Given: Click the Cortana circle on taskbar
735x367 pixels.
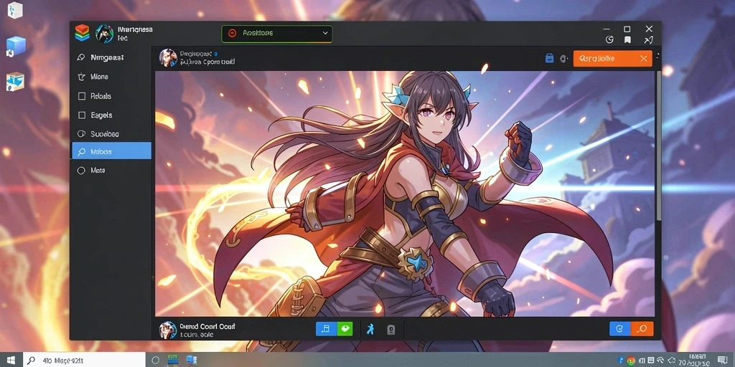Looking at the screenshot, I should pos(156,360).
